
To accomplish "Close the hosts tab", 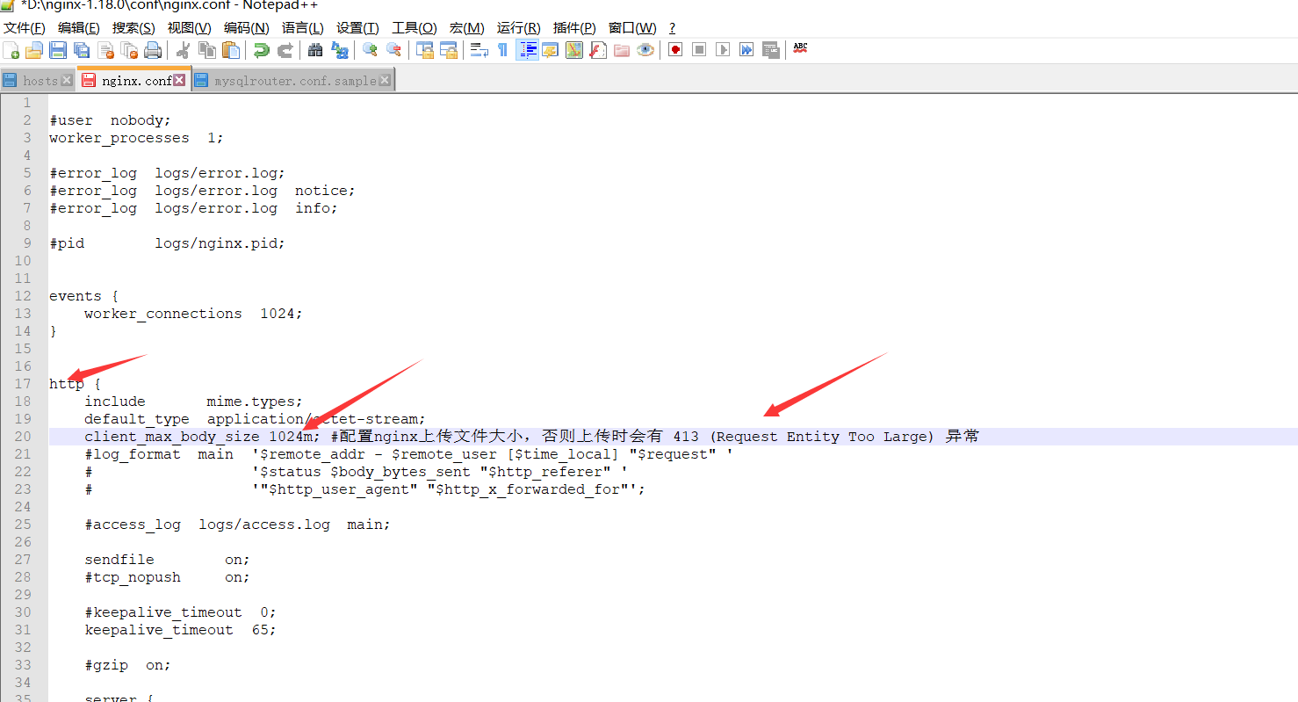I will (x=67, y=81).
